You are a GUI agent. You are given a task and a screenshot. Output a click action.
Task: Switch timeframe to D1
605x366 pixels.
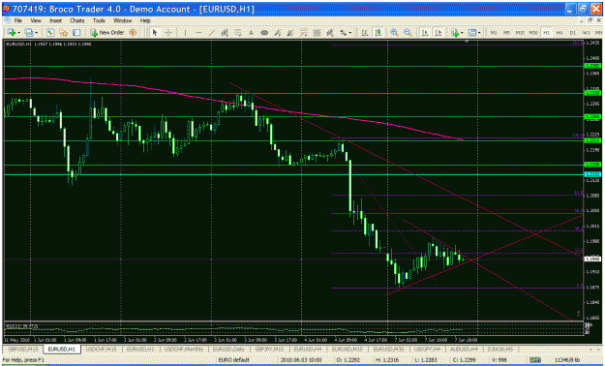(573, 33)
